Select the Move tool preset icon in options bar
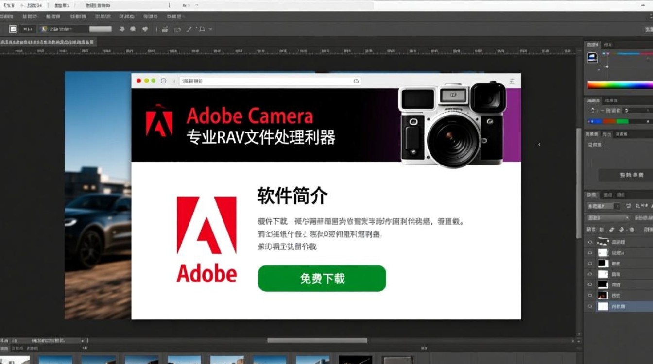Image resolution: width=653 pixels, height=364 pixels. click(x=28, y=29)
